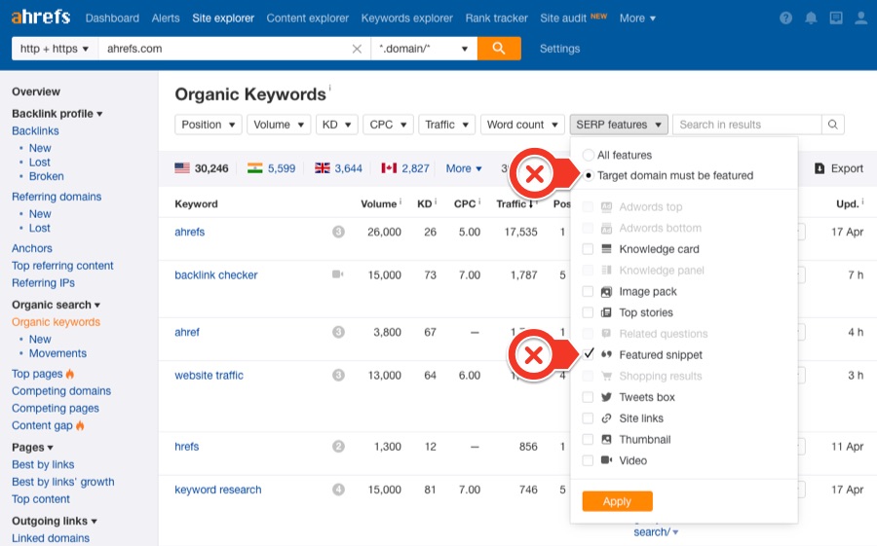Click the Image pack icon
Image resolution: width=877 pixels, height=546 pixels.
606,291
